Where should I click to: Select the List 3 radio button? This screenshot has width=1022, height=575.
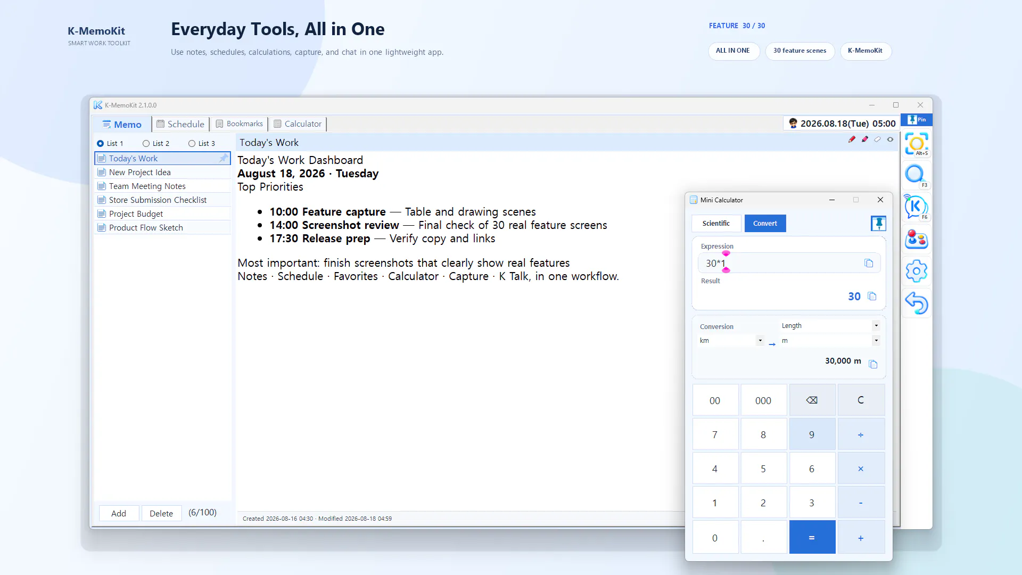click(192, 144)
